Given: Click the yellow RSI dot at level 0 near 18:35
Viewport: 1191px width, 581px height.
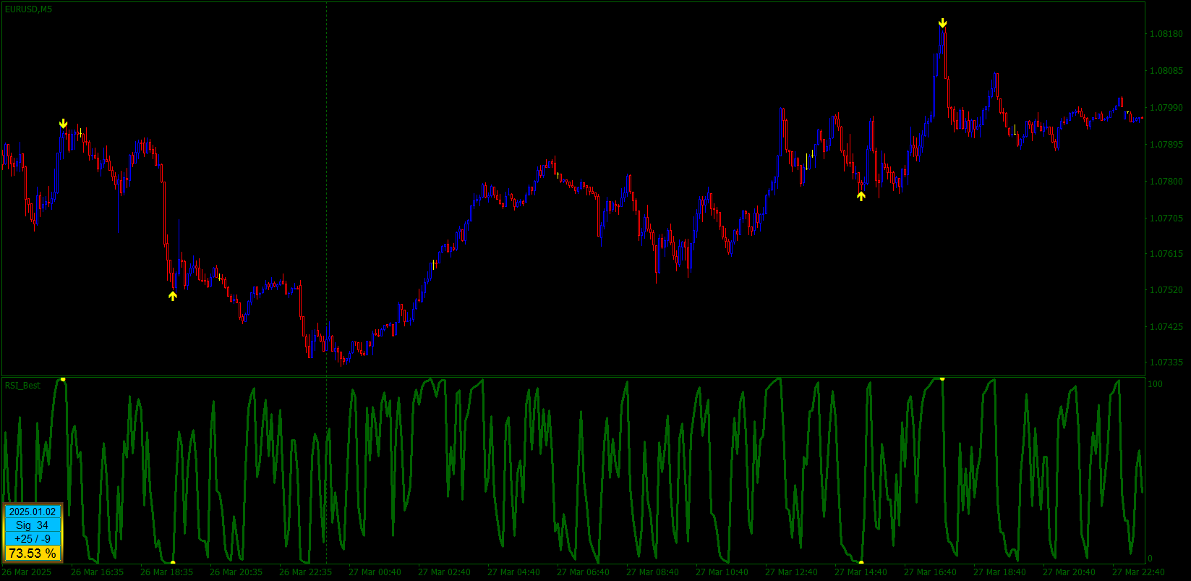Looking at the screenshot, I should pyautogui.click(x=172, y=562).
